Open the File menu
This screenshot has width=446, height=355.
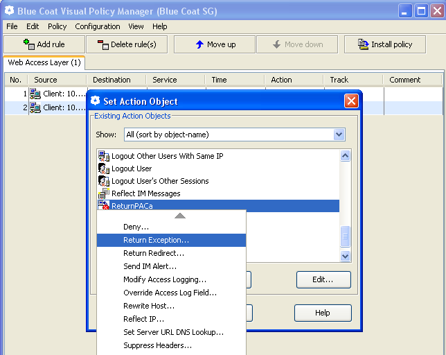(x=12, y=26)
